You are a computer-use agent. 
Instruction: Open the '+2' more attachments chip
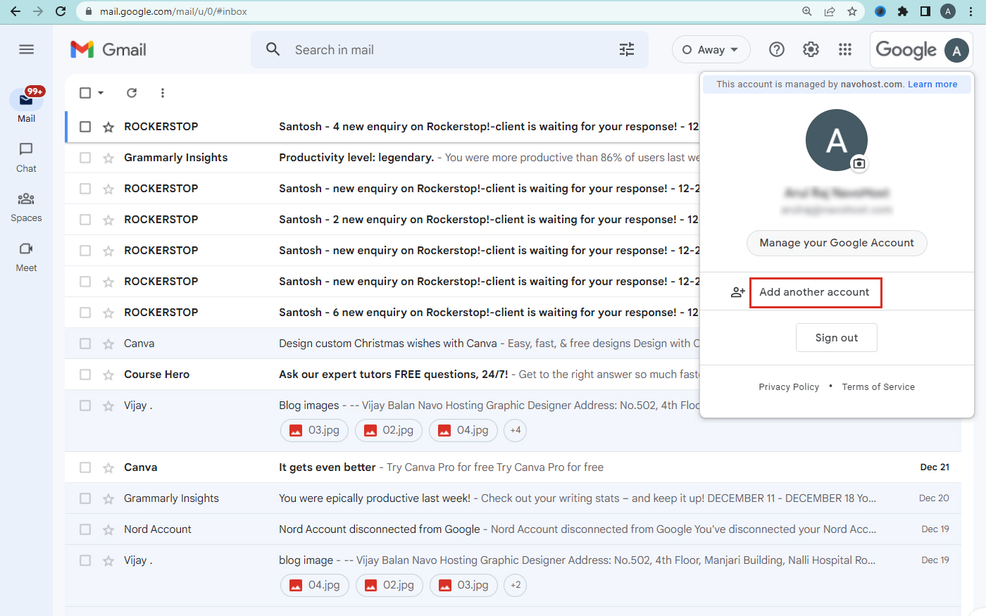516,585
